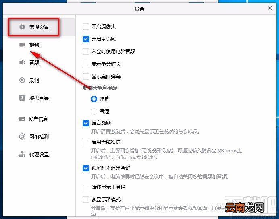Close the 设置 dialog window
This screenshot has width=279, height=219.
270,8
